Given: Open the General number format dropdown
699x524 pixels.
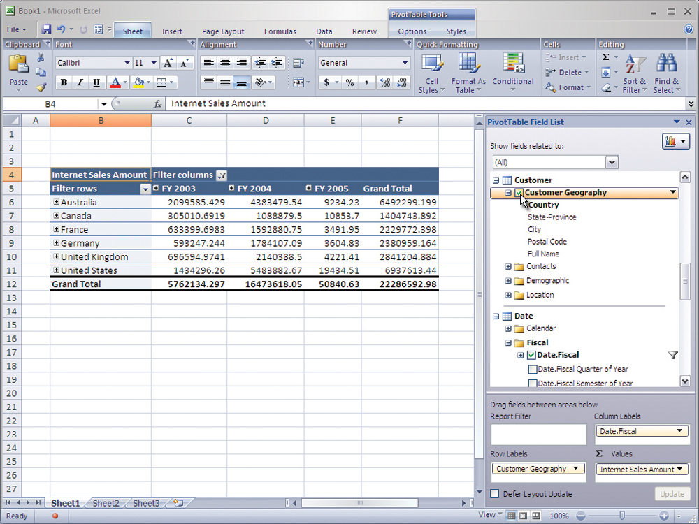Looking at the screenshot, I should [x=405, y=63].
